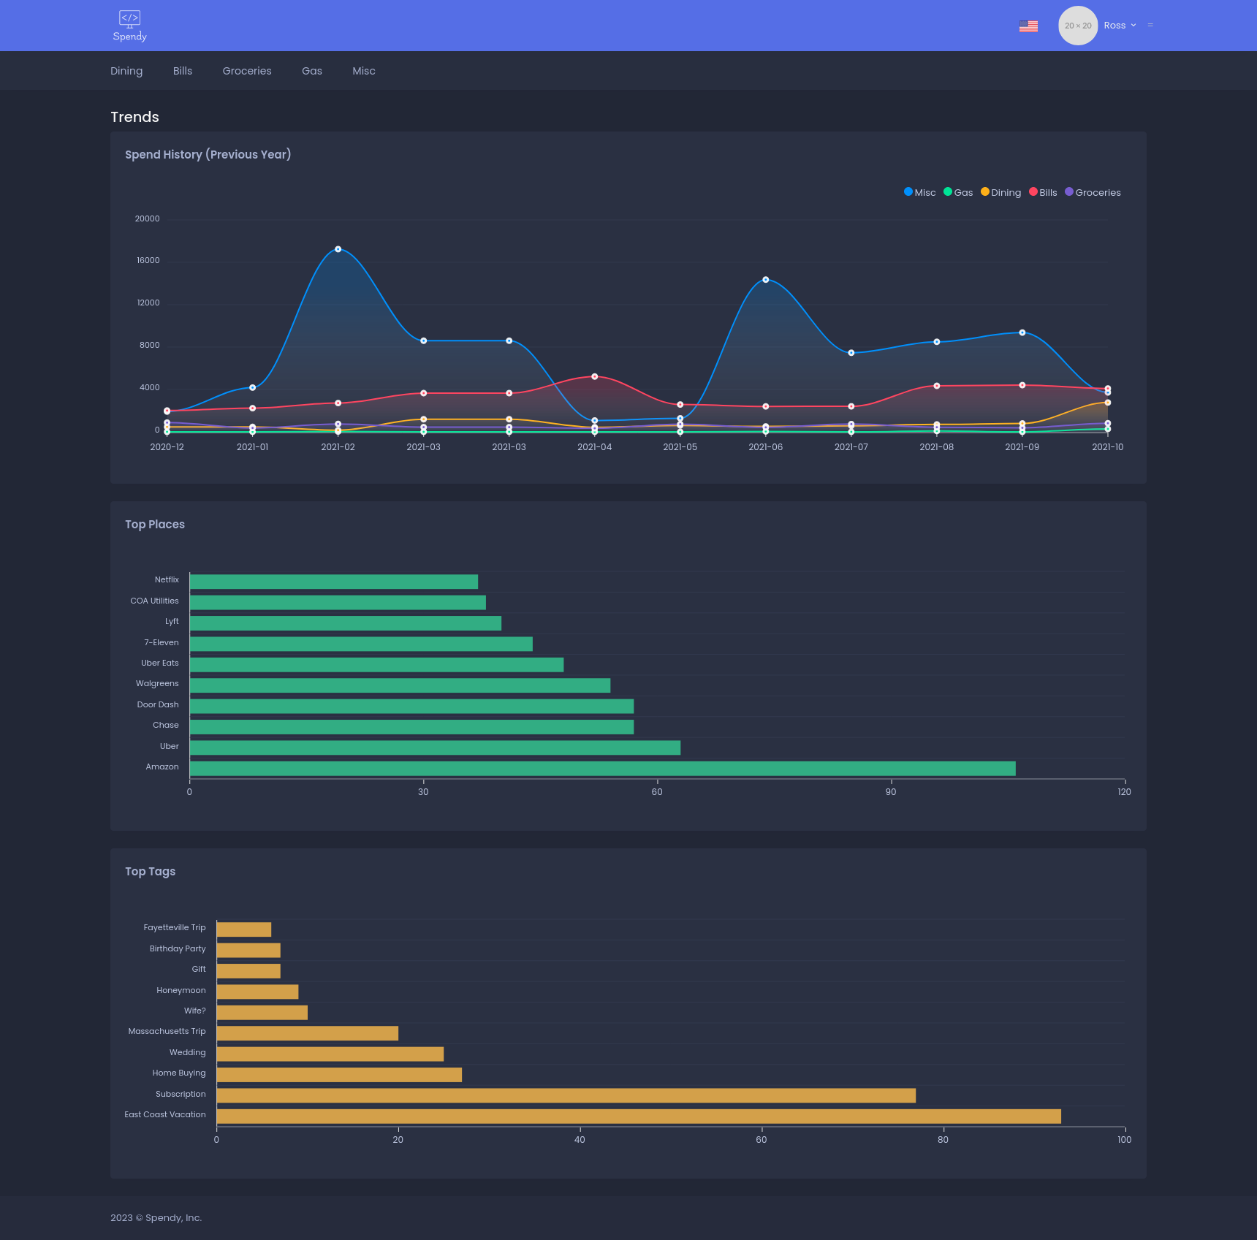Open the Bills tab
The height and width of the screenshot is (1240, 1257).
(x=183, y=71)
